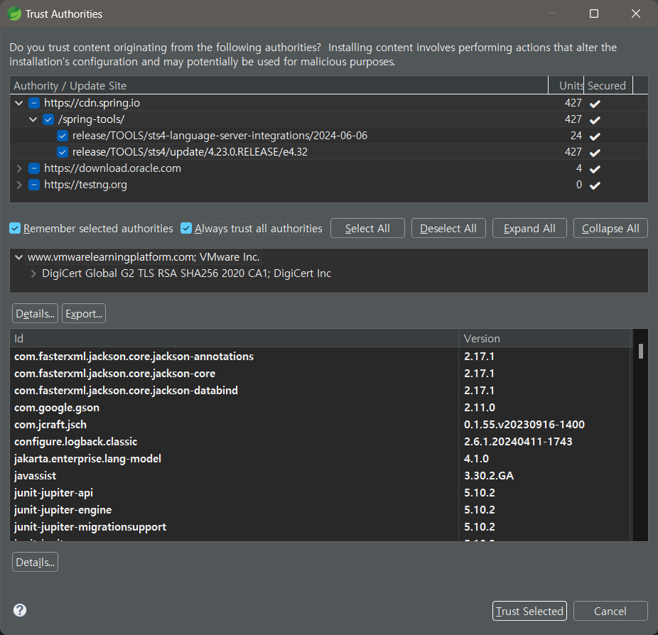Select the junit-jupiter-migrationsupport row
The width and height of the screenshot is (658, 635).
point(320,527)
